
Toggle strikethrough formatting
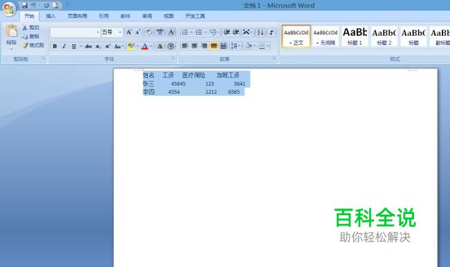pyautogui.click(x=89, y=46)
